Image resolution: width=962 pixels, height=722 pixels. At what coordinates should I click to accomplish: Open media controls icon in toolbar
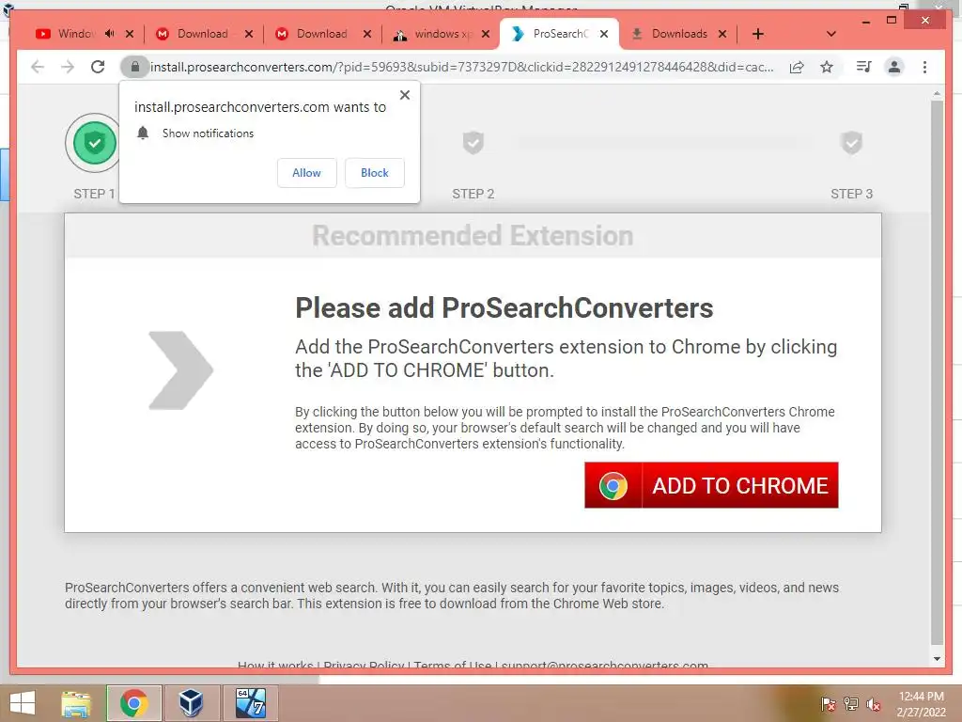(x=864, y=67)
